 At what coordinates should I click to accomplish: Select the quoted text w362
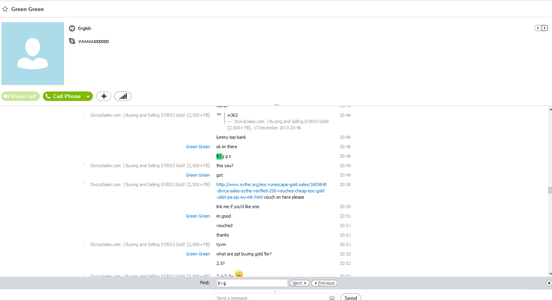232,115
